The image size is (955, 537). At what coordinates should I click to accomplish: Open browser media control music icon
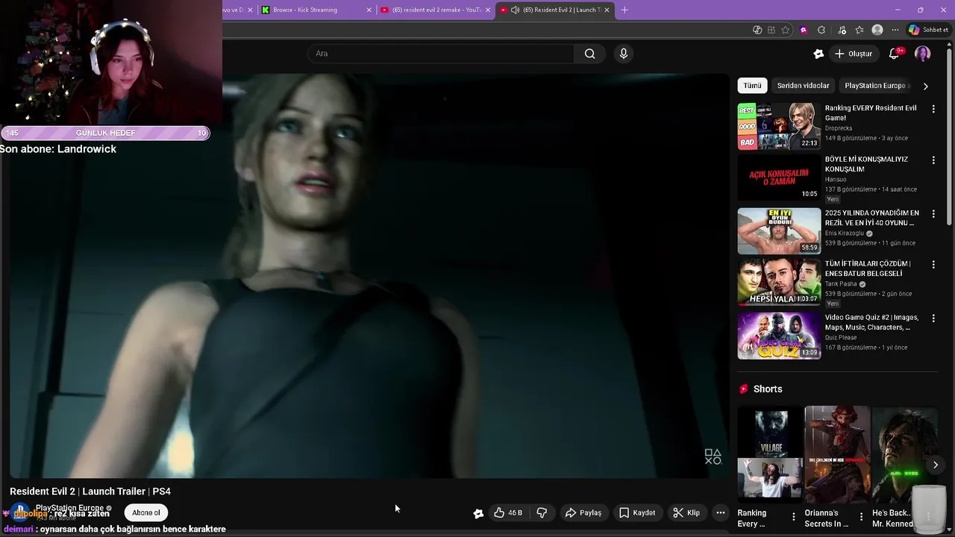842,30
